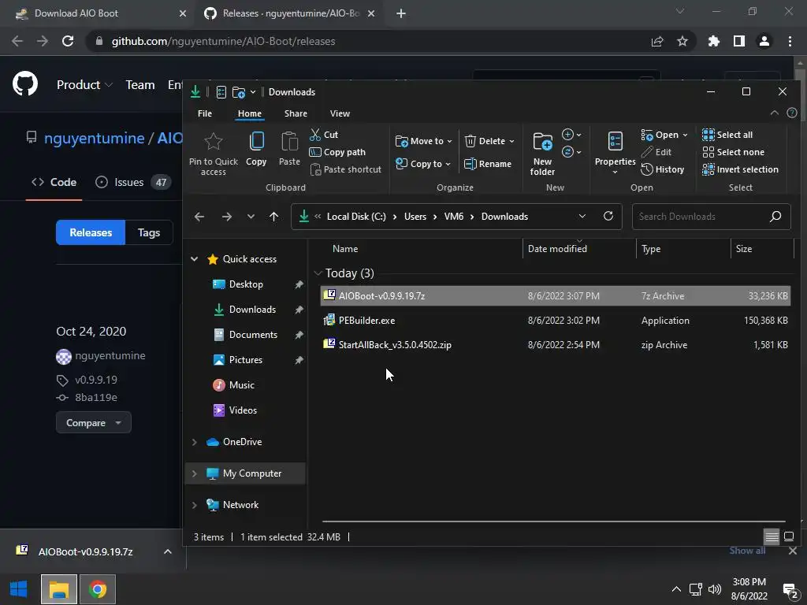Bookmark this page with the star icon
Viewport: 807px width, 605px height.
(682, 41)
